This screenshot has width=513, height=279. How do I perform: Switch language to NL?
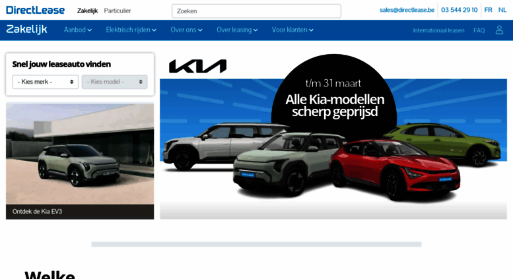pyautogui.click(x=502, y=10)
